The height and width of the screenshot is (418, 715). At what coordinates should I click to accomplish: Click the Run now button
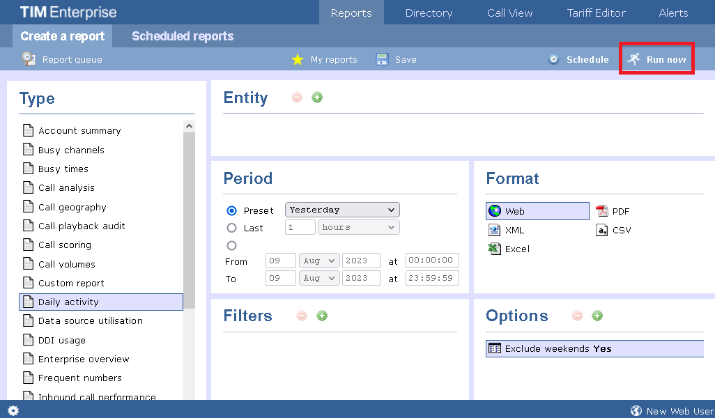(657, 59)
